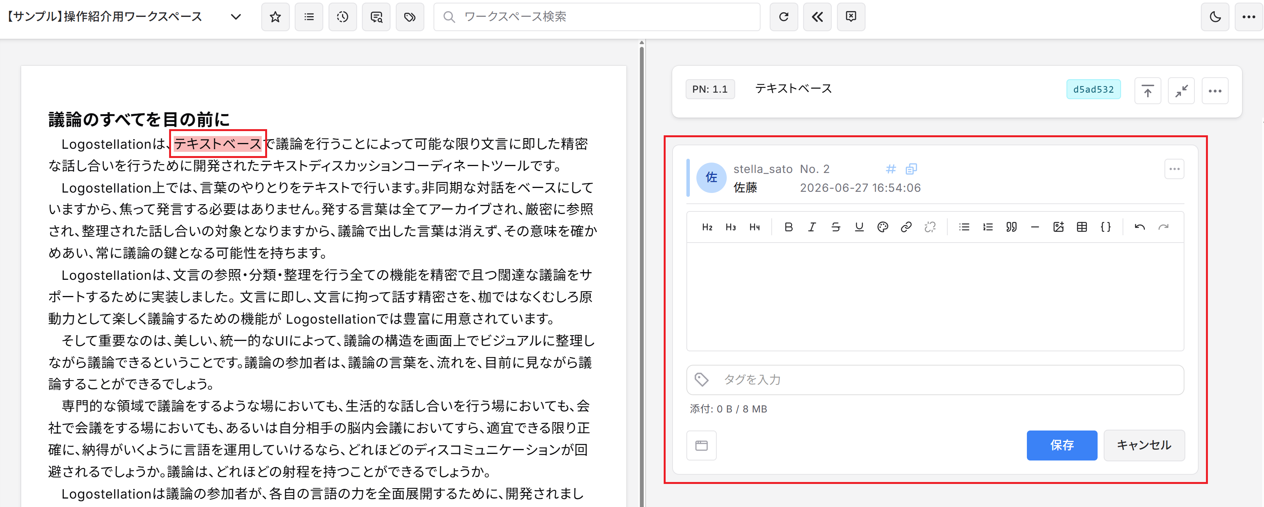The height and width of the screenshot is (507, 1264).
Task: Insert a horizontal rule
Action: coord(1035,227)
